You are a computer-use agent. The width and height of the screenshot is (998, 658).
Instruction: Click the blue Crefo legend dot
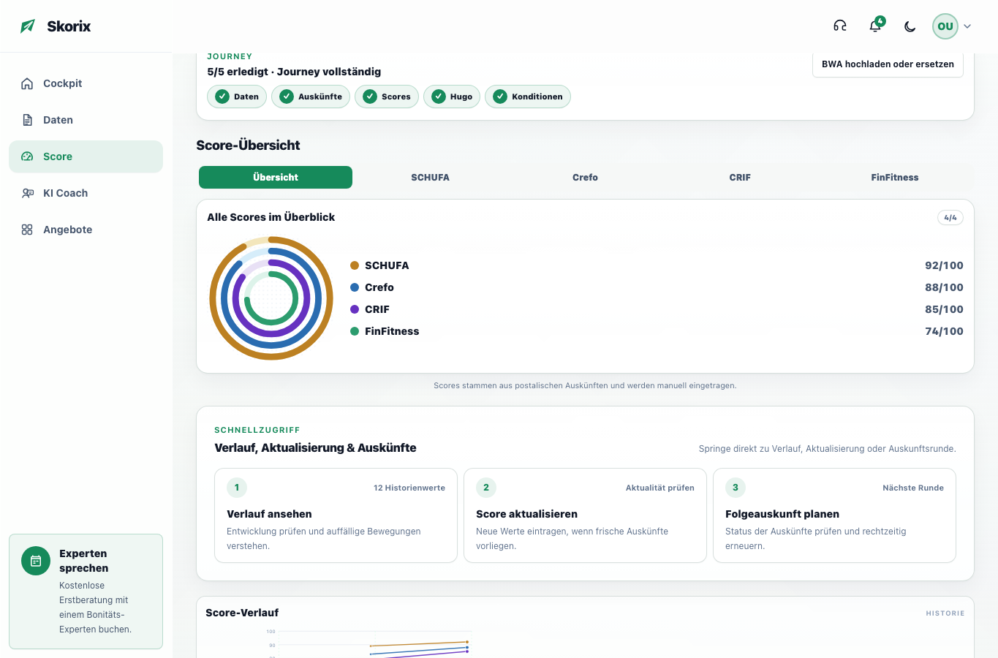coord(355,287)
